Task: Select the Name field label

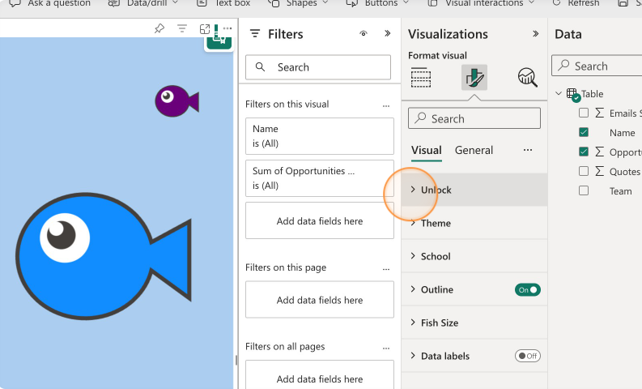Action: pos(622,133)
